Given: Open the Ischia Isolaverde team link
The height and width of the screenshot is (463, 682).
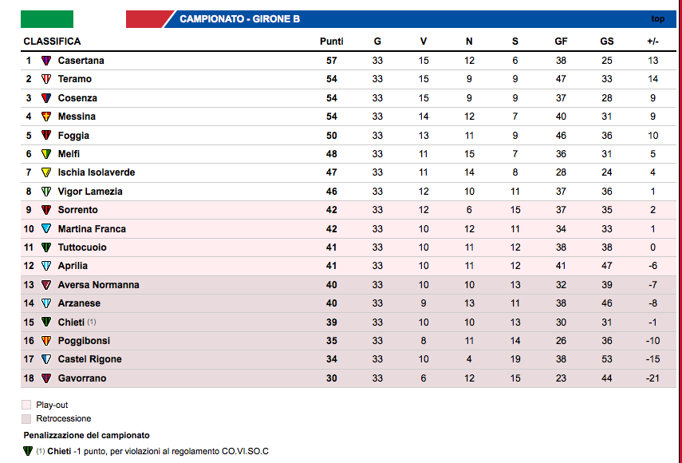Looking at the screenshot, I should pyautogui.click(x=96, y=172).
